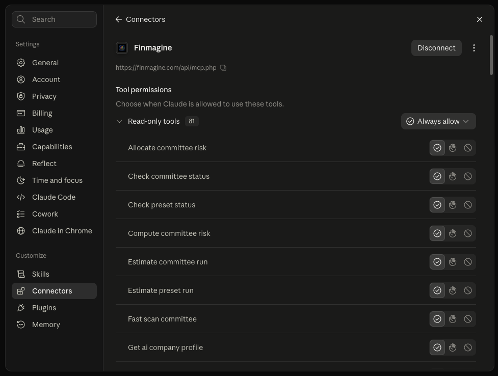Click the Finmagine logo icon
Viewport: 498px width, 376px height.
pyautogui.click(x=122, y=48)
